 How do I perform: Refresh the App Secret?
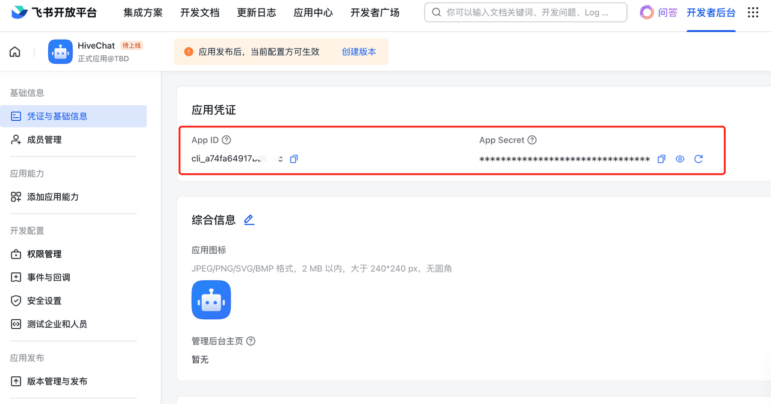click(x=699, y=159)
